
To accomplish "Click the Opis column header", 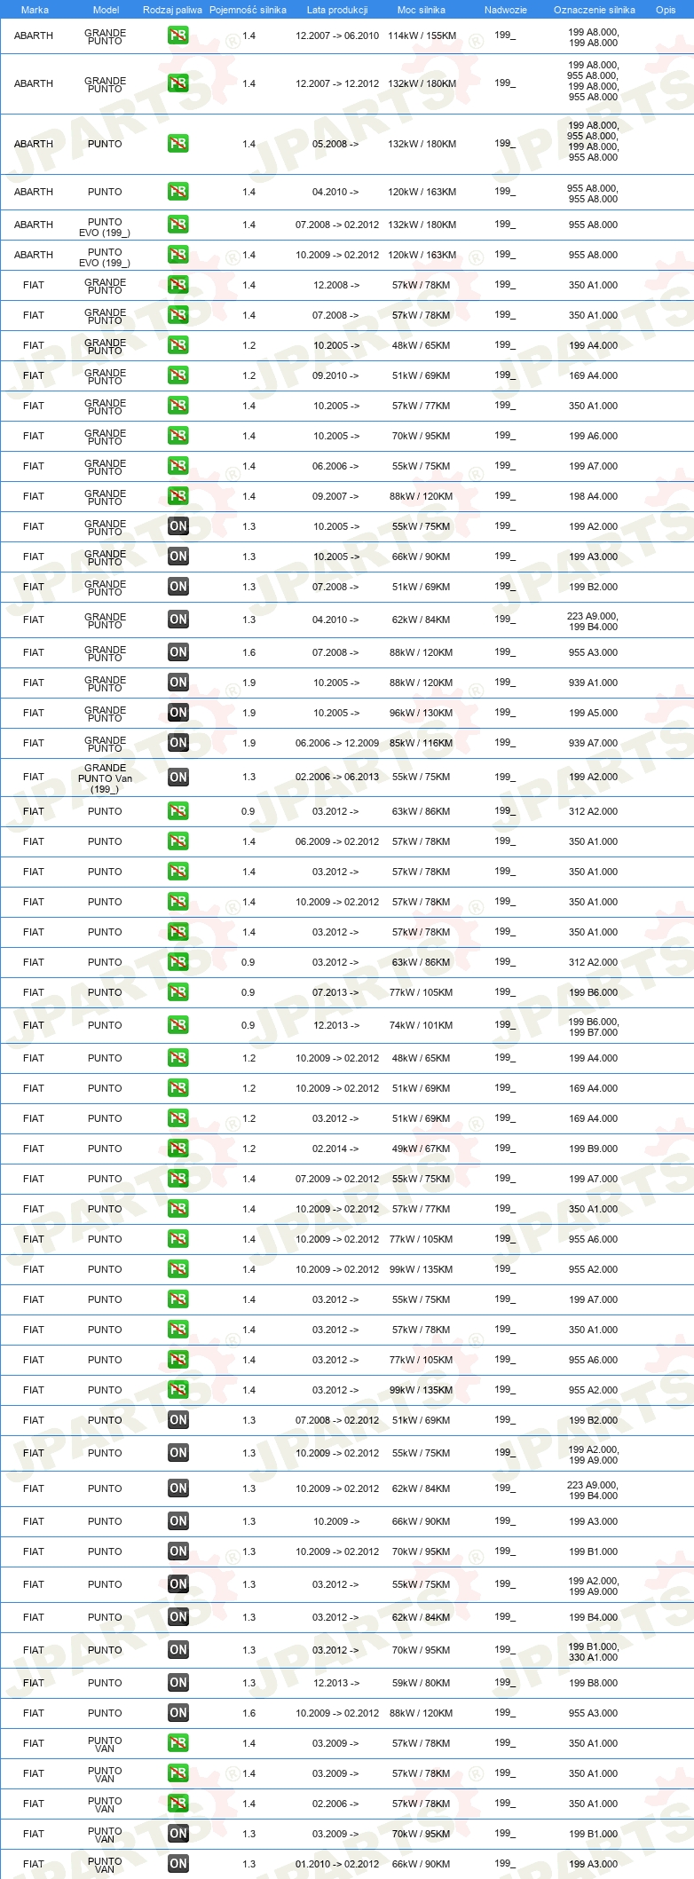I will pos(666,10).
